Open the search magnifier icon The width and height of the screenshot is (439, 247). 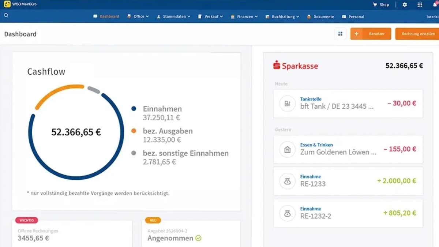6,16
